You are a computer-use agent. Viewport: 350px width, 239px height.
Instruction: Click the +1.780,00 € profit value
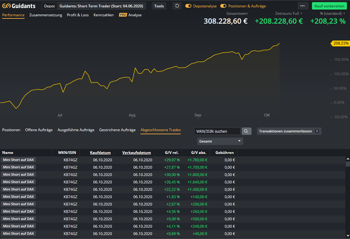197,160
